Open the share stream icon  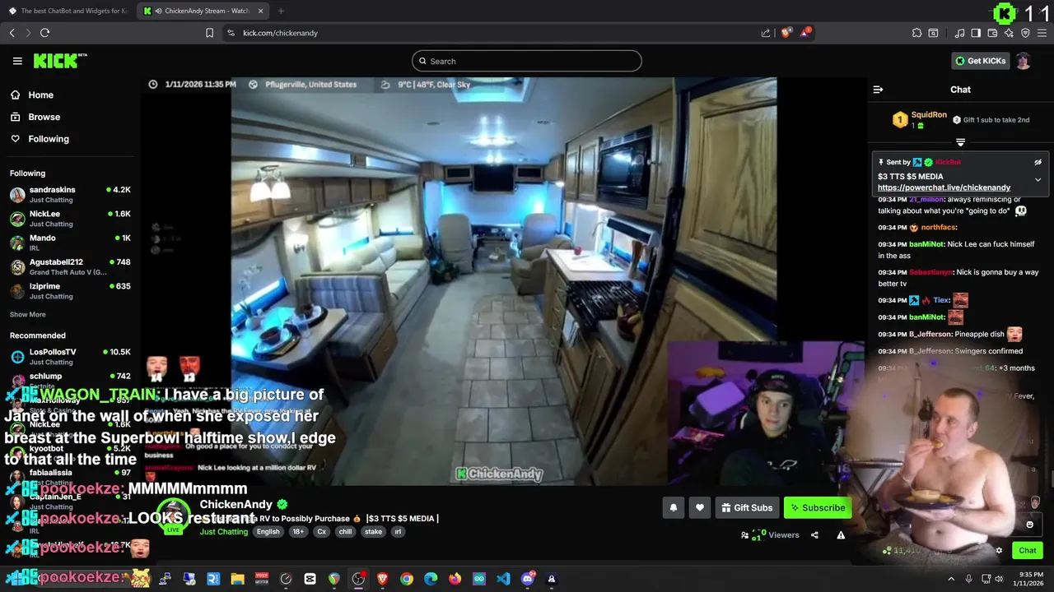coord(814,535)
